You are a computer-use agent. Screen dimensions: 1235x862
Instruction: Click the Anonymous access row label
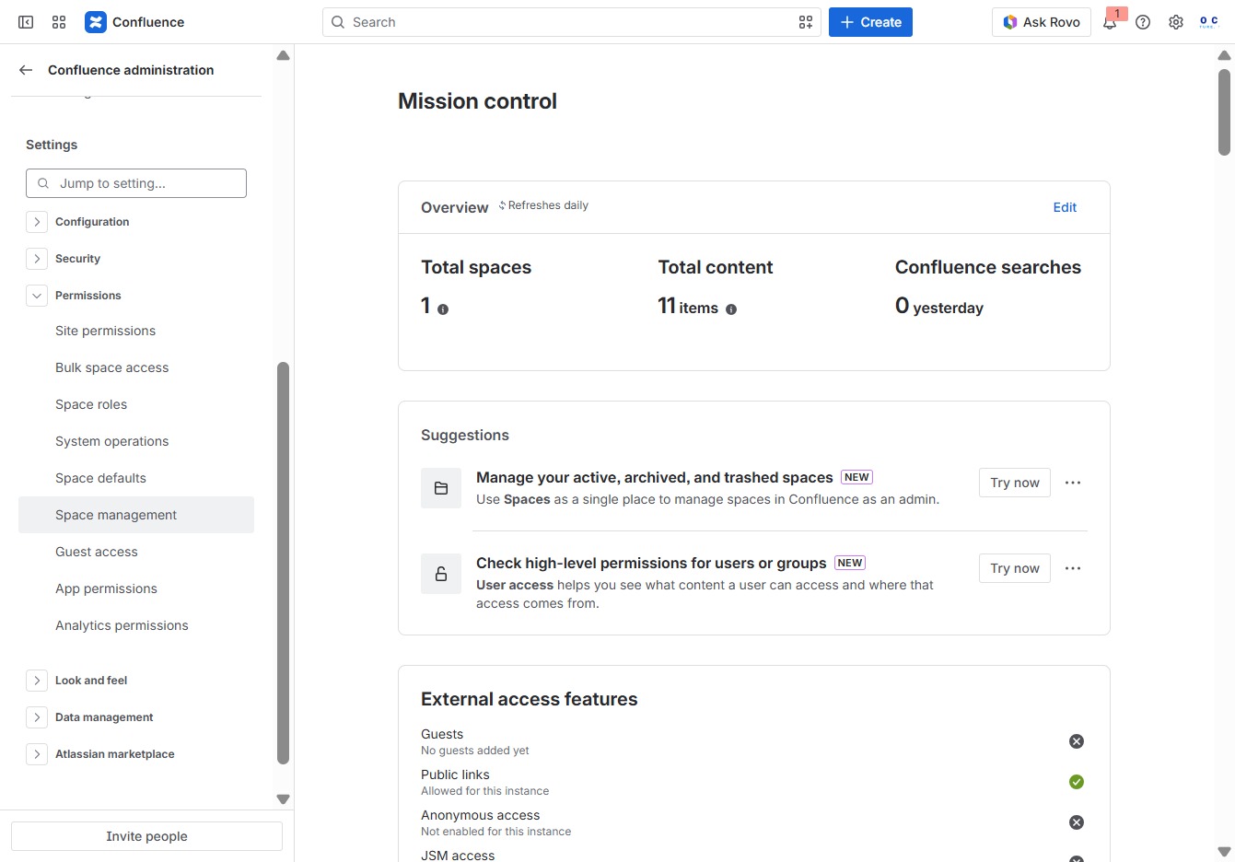(480, 815)
